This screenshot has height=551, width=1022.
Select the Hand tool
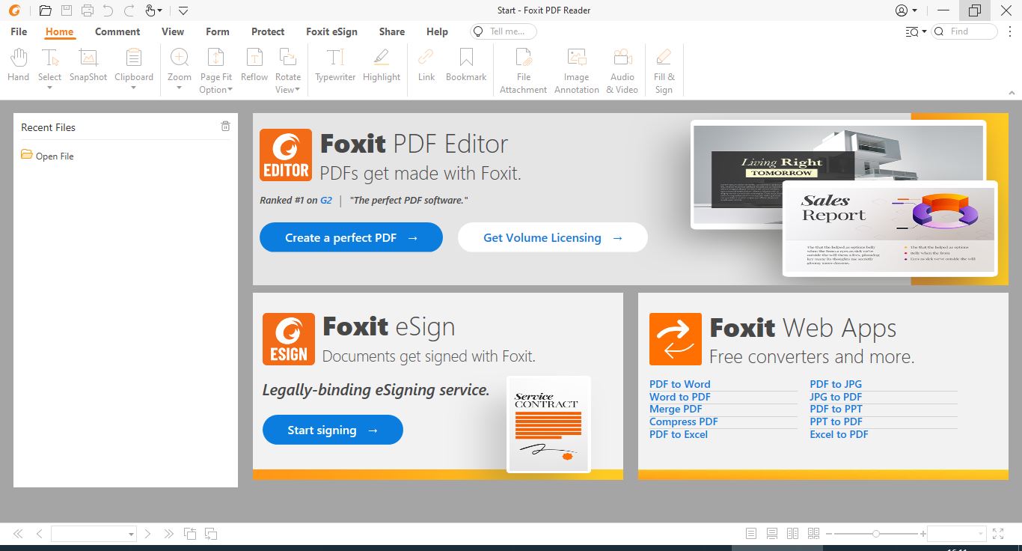(18, 64)
